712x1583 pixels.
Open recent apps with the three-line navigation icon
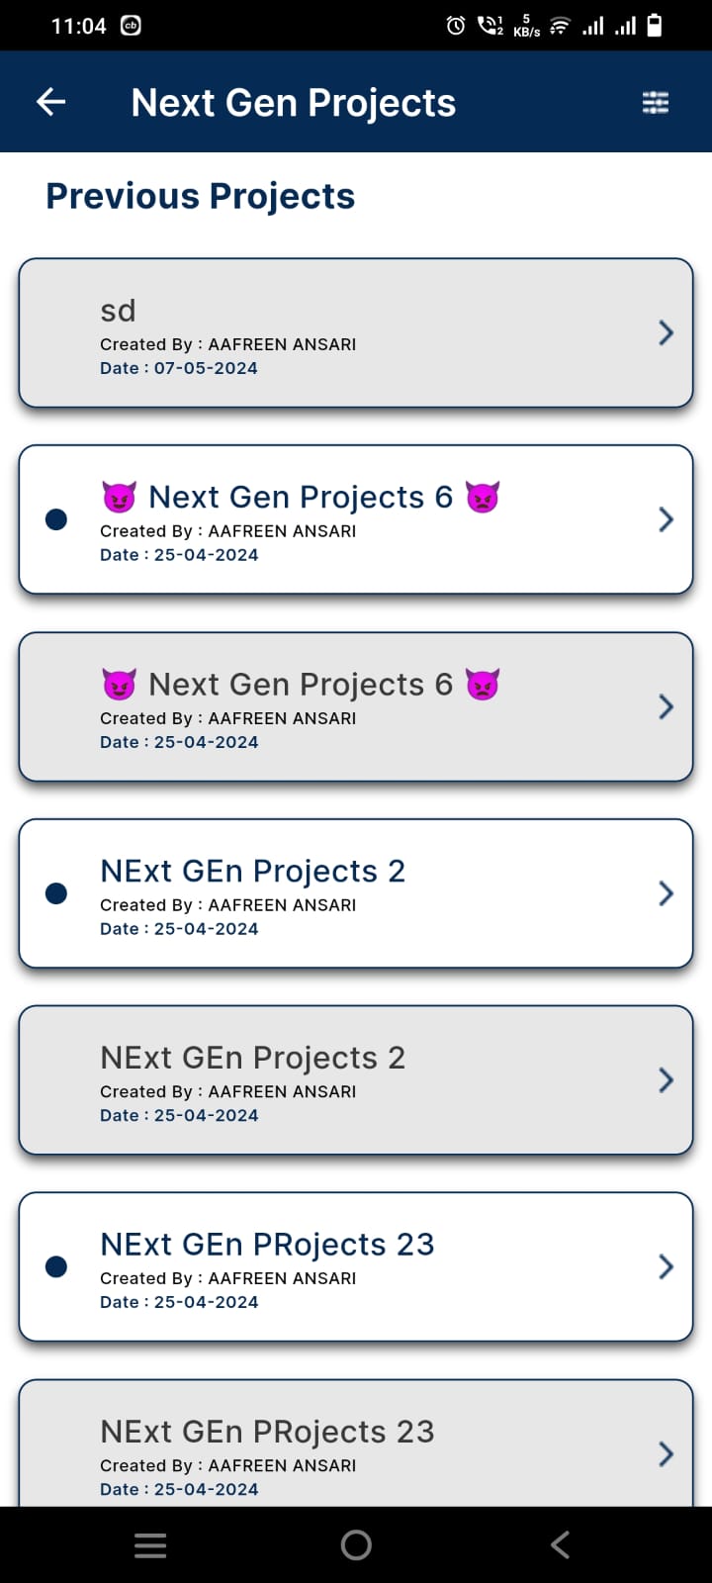pos(150,1545)
